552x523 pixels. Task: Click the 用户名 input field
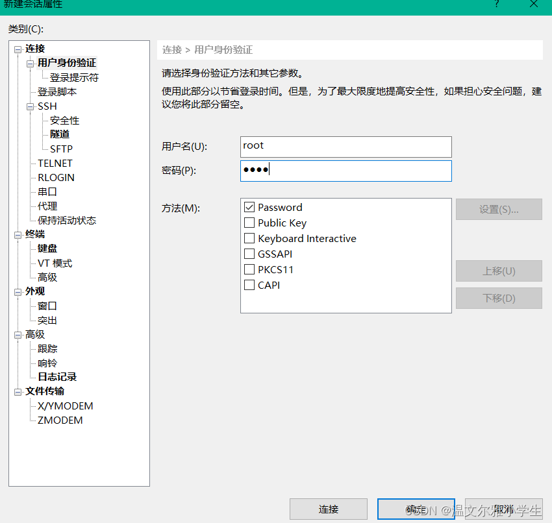coord(345,147)
